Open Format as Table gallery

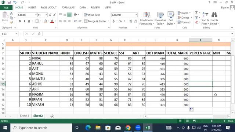point(160,18)
